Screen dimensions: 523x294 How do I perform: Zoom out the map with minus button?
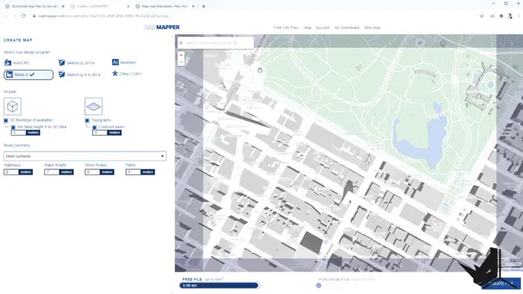pos(181,62)
